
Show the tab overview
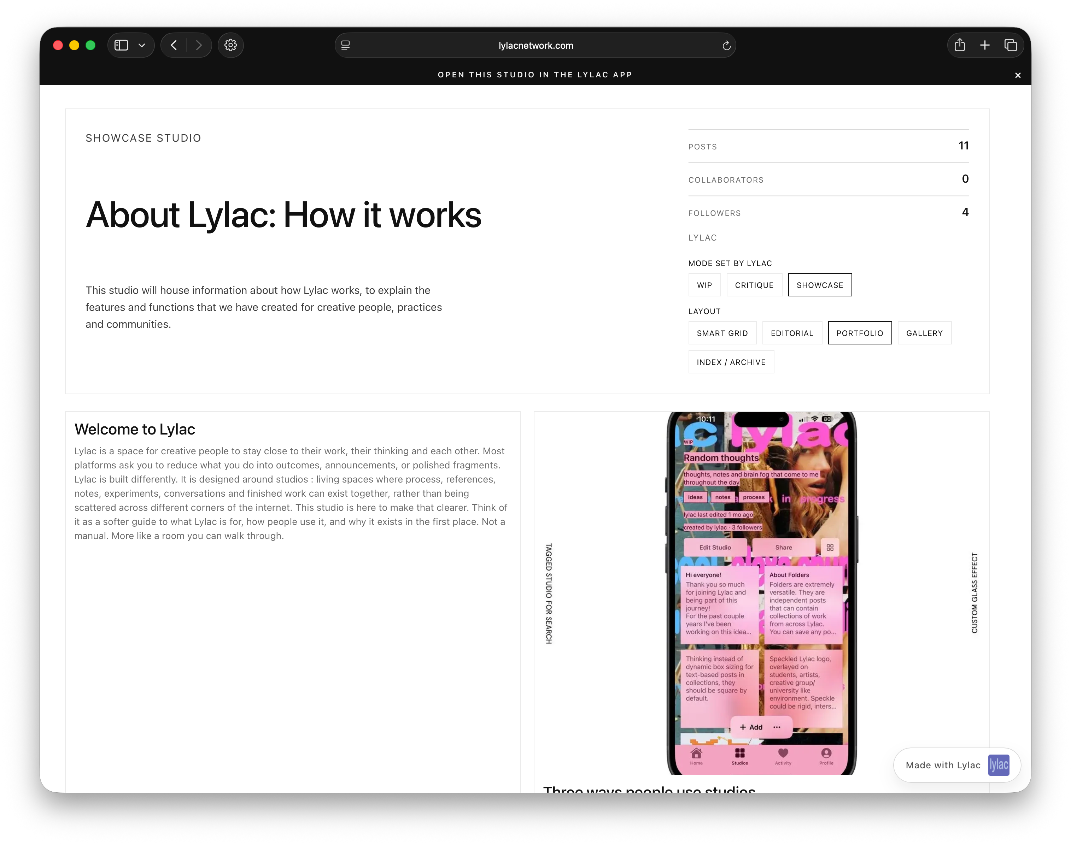[1011, 45]
